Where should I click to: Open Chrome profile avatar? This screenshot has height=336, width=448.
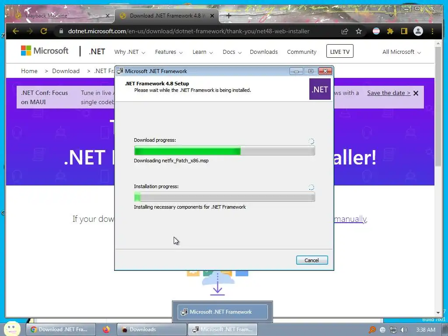point(418,31)
